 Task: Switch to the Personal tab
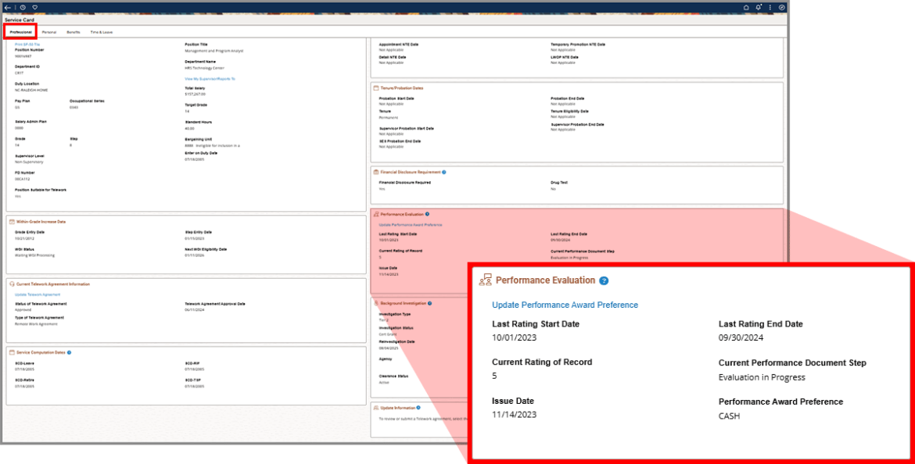click(x=48, y=32)
